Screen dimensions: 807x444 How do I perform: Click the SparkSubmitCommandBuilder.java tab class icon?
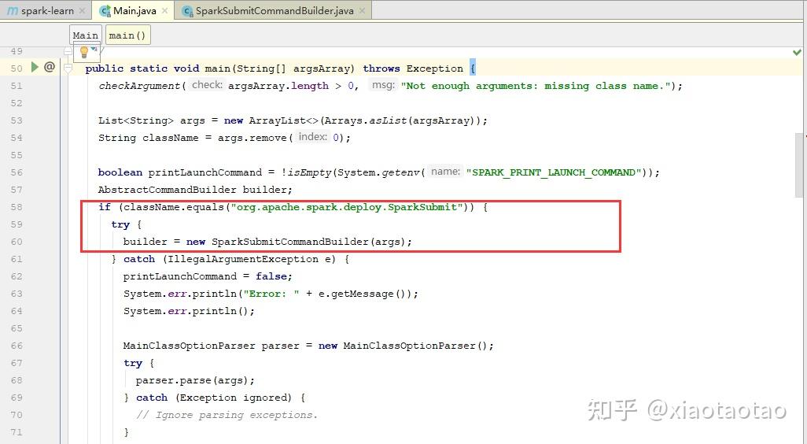[x=188, y=10]
